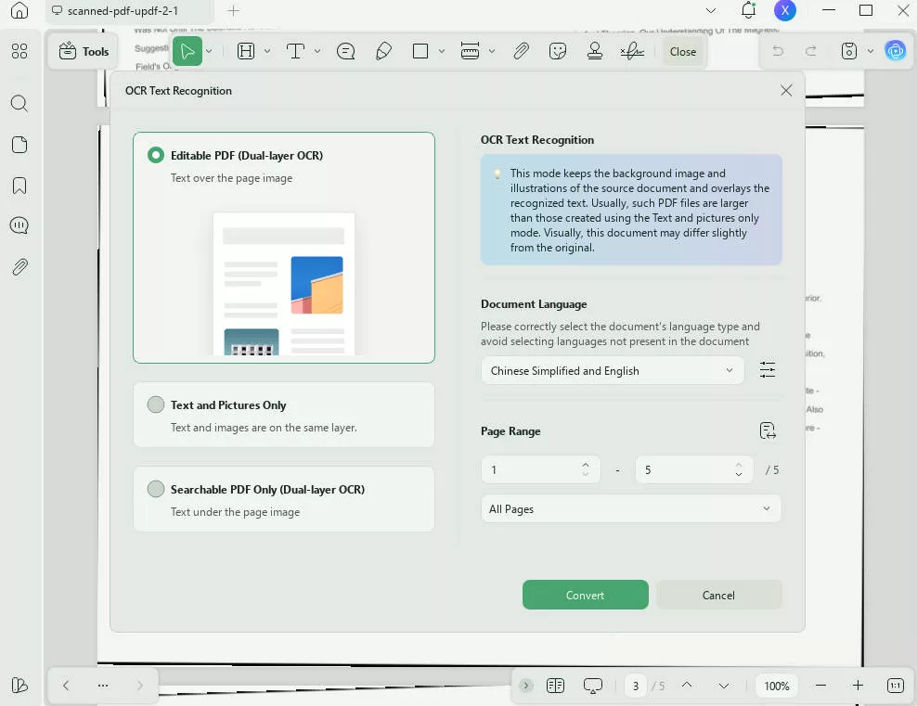Select the stamp tool icon
Screen dimensions: 917x706
point(595,52)
